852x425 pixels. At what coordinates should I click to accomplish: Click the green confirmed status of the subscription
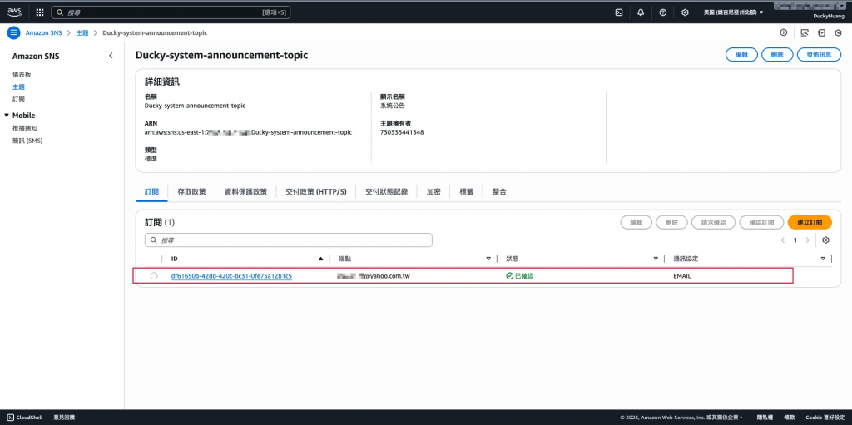(x=519, y=276)
